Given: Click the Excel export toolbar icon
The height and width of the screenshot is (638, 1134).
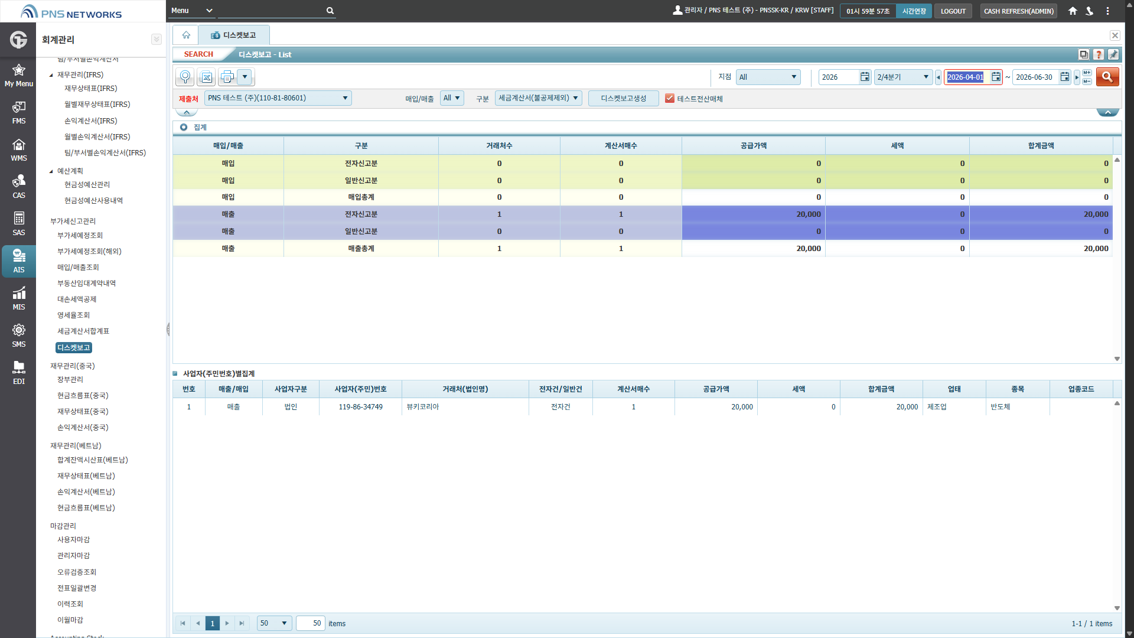Looking at the screenshot, I should click(206, 77).
